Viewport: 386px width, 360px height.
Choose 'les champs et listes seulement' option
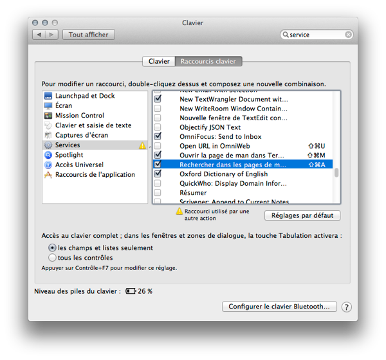point(53,248)
